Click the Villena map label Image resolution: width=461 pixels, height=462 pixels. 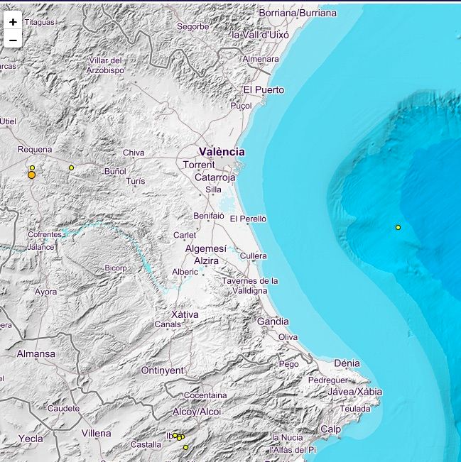point(96,433)
